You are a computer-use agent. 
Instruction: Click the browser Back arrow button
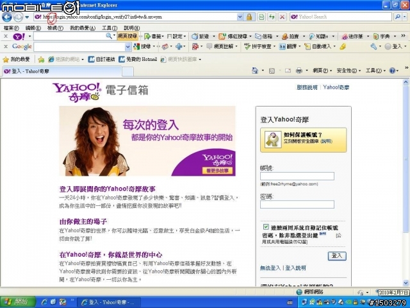point(7,17)
